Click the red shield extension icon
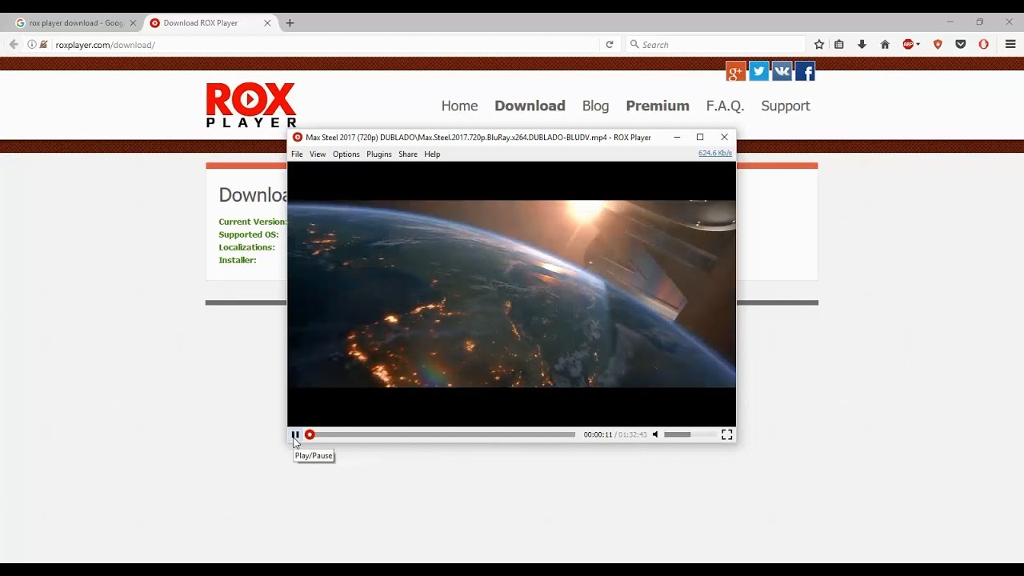This screenshot has width=1024, height=576. (x=938, y=45)
